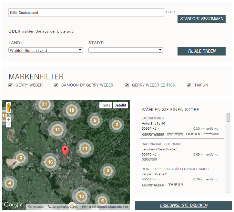The width and height of the screenshot is (234, 212).
Task: Click Samoon logo in Jacobi GmbH entry
Action: (x=211, y=134)
